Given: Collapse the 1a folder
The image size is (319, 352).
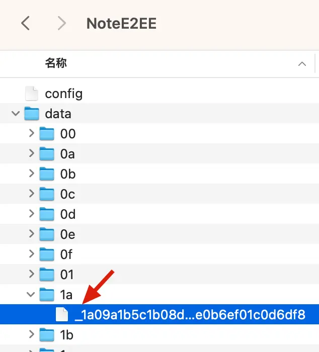Looking at the screenshot, I should tap(31, 294).
